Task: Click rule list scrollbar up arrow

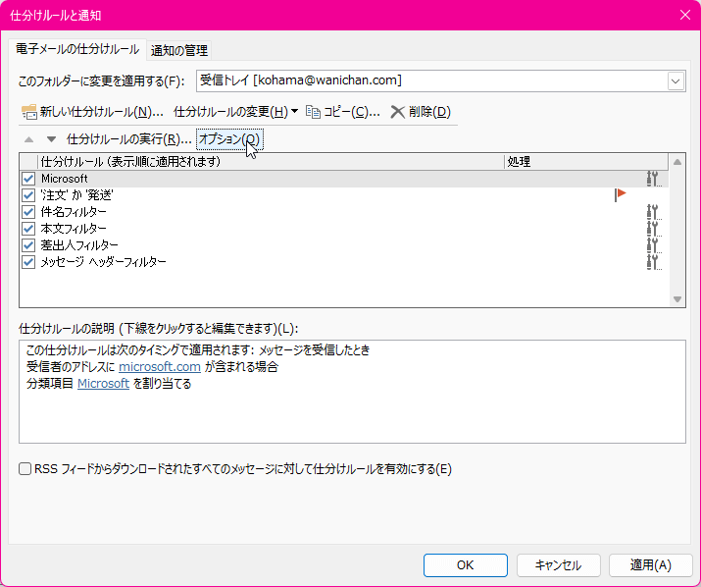Action: pos(677,162)
